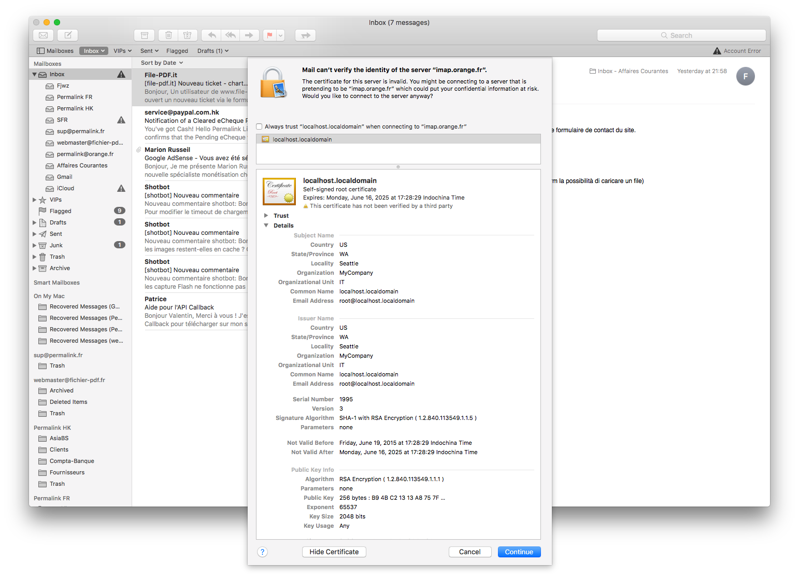Click the sender avatar labeled F

pyautogui.click(x=746, y=76)
